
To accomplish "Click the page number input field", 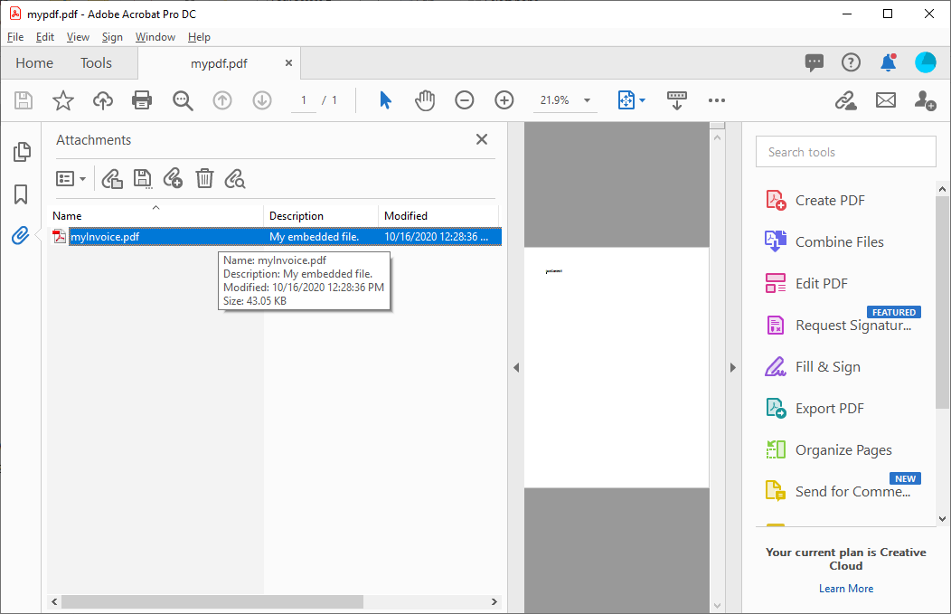I will point(303,100).
